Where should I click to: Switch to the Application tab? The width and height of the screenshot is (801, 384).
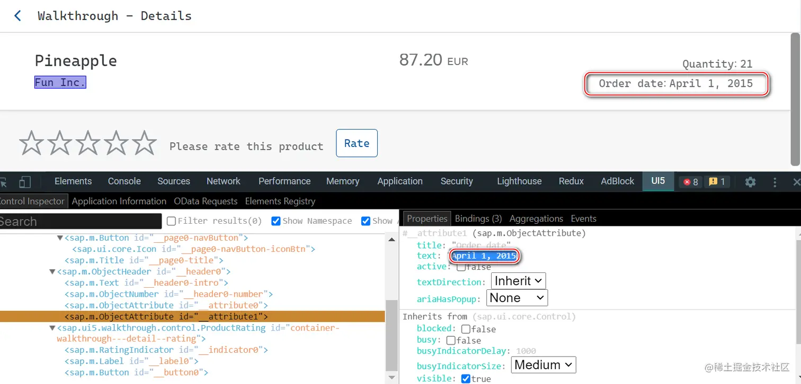pos(400,181)
